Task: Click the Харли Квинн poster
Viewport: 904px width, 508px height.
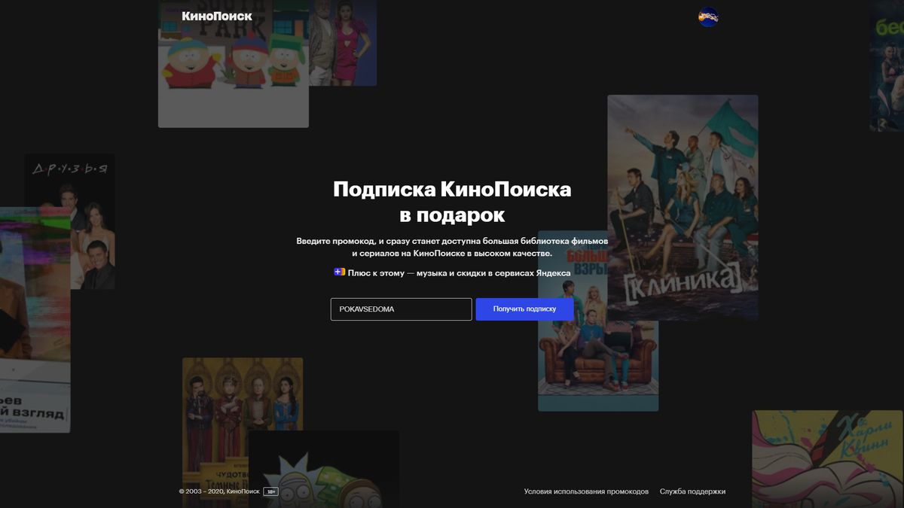Action: 828,459
